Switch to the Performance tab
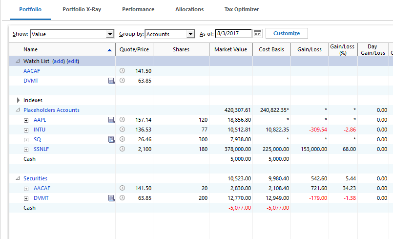Viewport: 393px width, 239px height. click(138, 9)
